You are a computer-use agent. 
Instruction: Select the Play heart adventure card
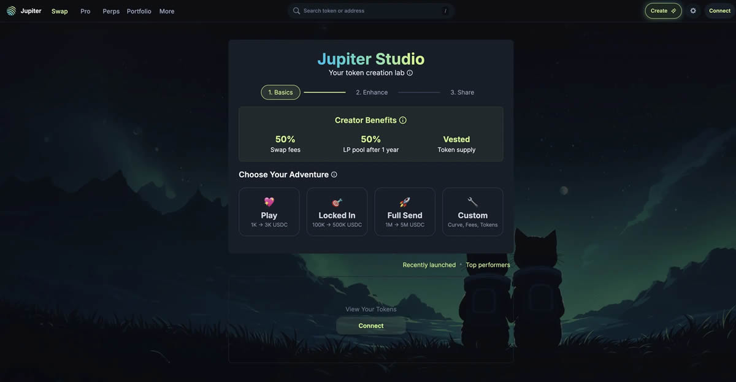(x=269, y=212)
